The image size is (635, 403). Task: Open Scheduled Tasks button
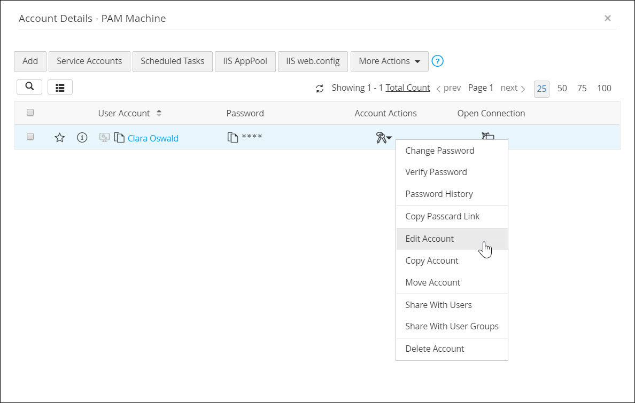click(x=173, y=61)
